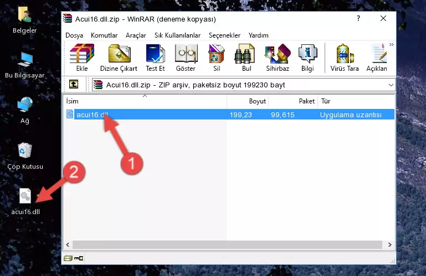The image size is (426, 276).
Task: Start Virüs Tara scan
Action: pyautogui.click(x=345, y=58)
